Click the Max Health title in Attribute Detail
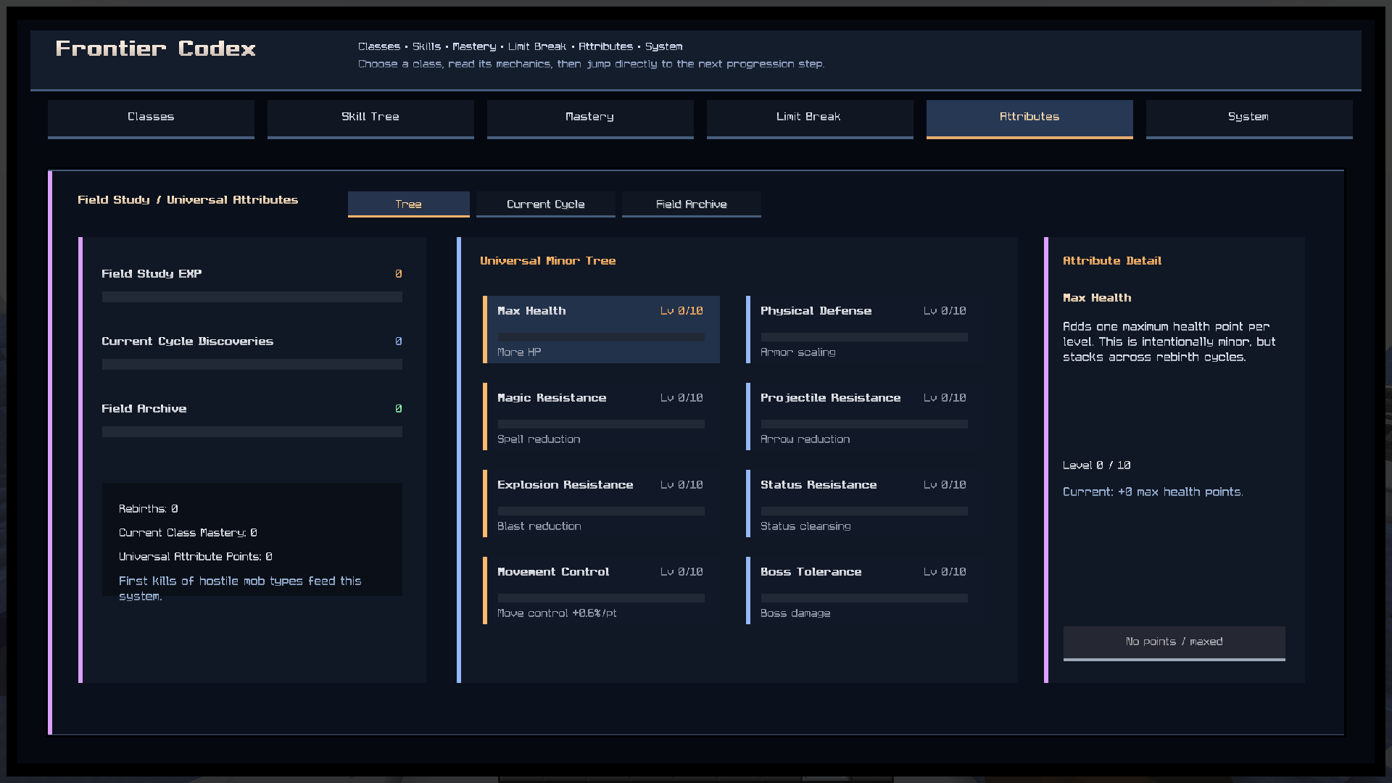Image resolution: width=1392 pixels, height=783 pixels. pos(1097,298)
